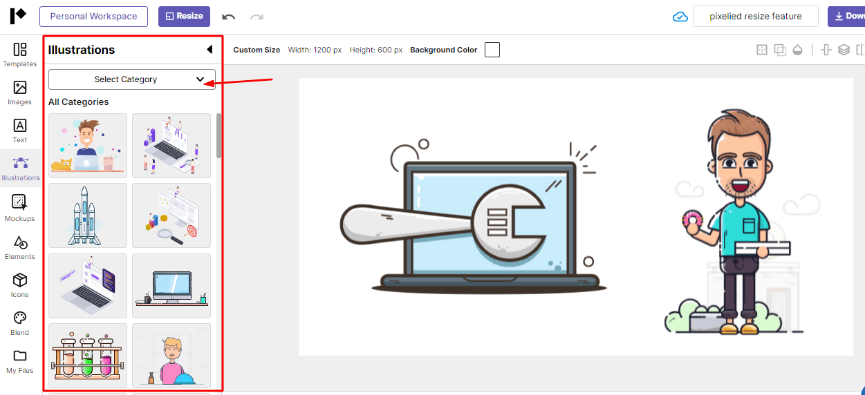Open the Personal Workspace selector

pos(93,17)
